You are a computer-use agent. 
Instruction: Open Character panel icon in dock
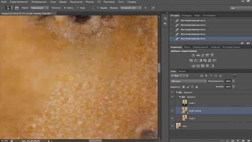coord(165,19)
